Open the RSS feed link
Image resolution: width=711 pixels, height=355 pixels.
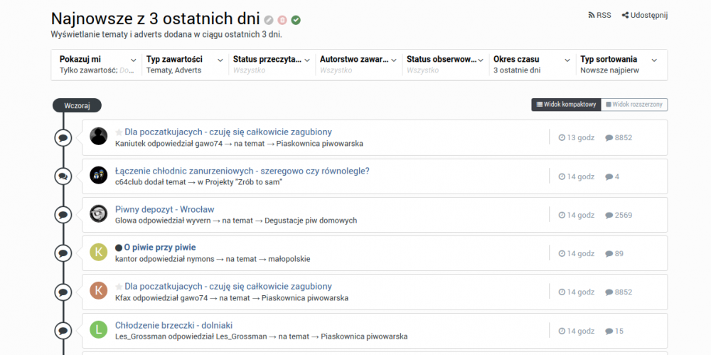pos(599,15)
